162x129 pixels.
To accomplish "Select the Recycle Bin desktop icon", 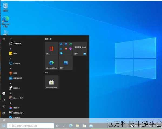I will pyautogui.click(x=5, y=7).
